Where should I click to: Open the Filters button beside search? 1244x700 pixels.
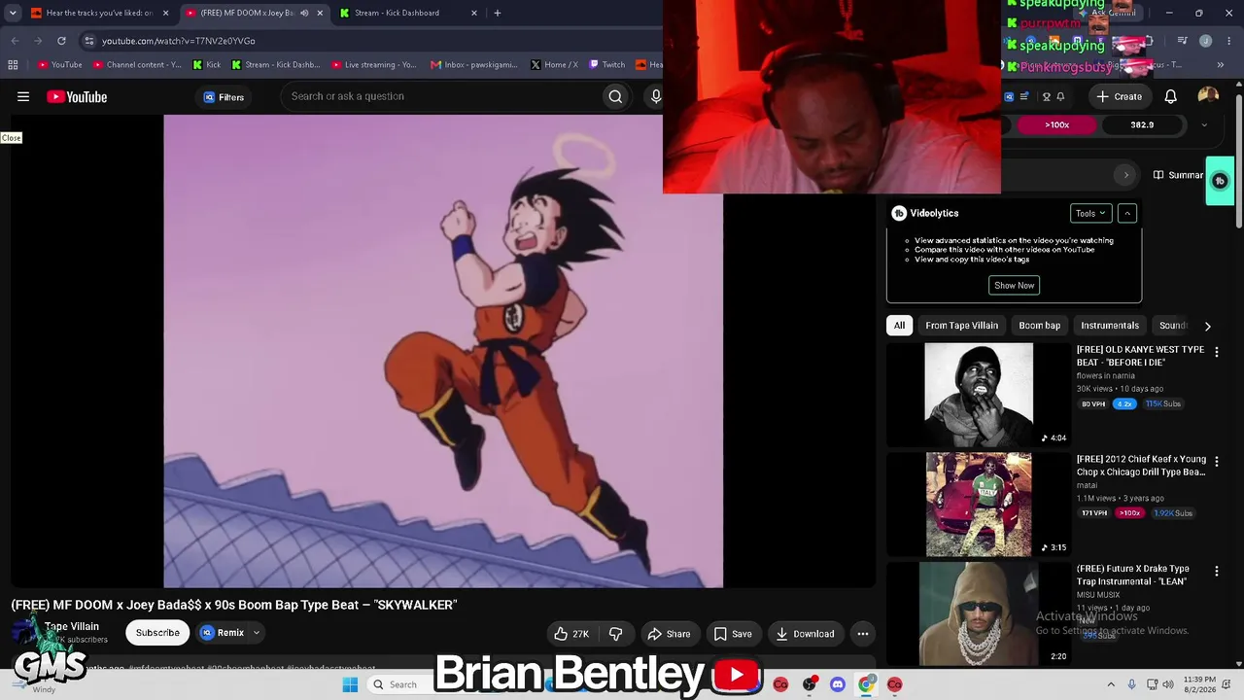[x=224, y=97]
